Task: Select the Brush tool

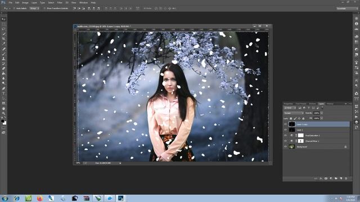Action: pyautogui.click(x=3, y=54)
